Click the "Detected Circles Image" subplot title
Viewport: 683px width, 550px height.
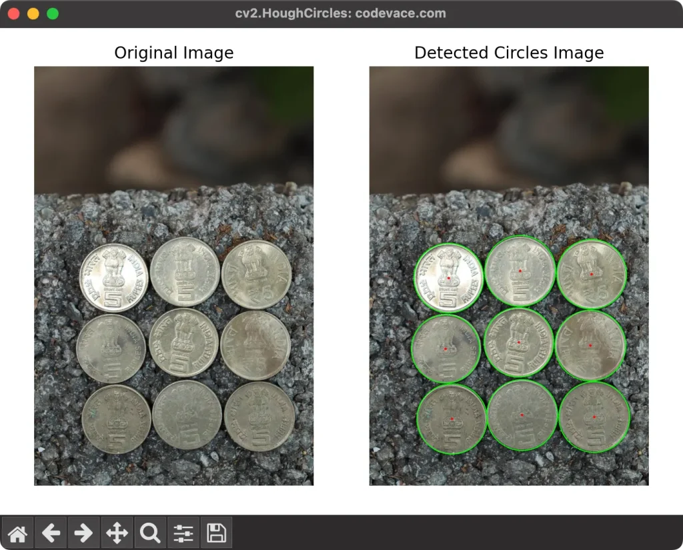(x=509, y=53)
